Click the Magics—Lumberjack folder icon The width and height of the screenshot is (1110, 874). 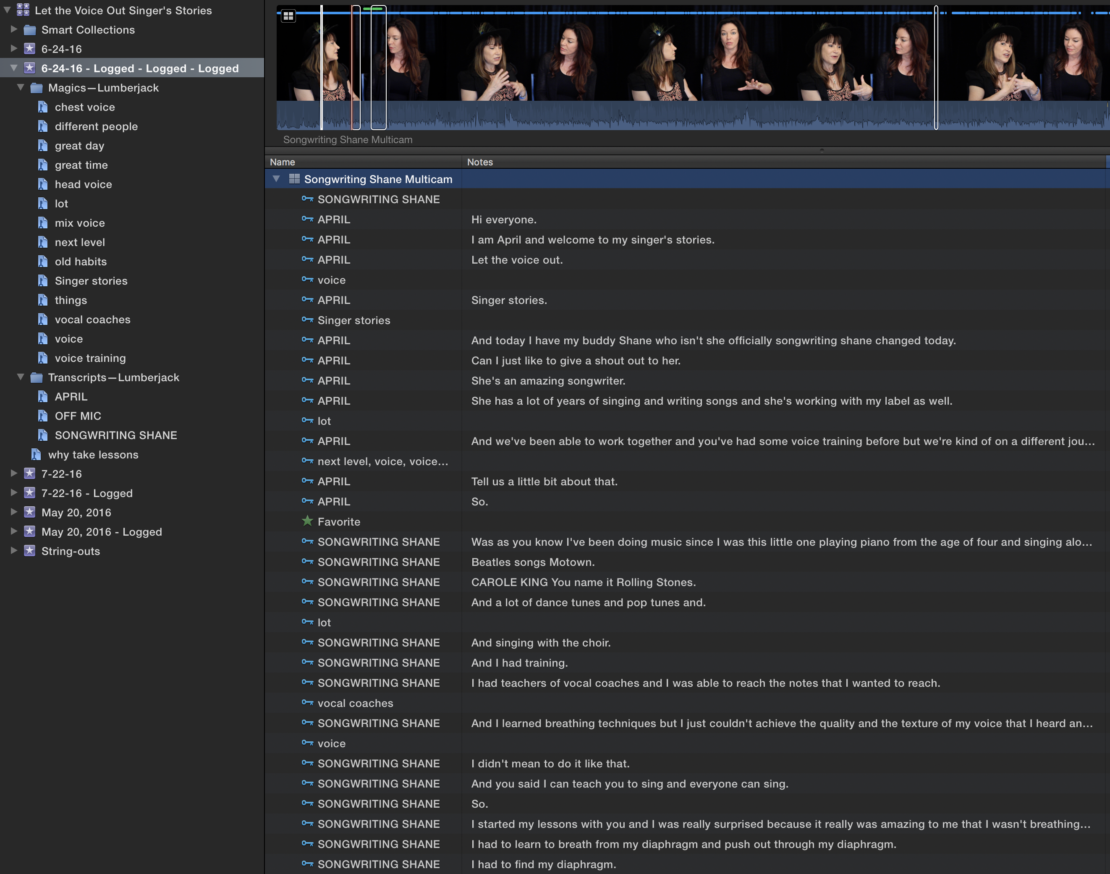click(37, 88)
